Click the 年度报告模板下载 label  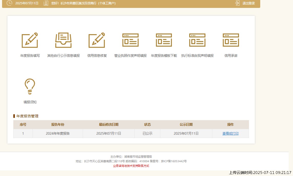pyautogui.click(x=164, y=56)
